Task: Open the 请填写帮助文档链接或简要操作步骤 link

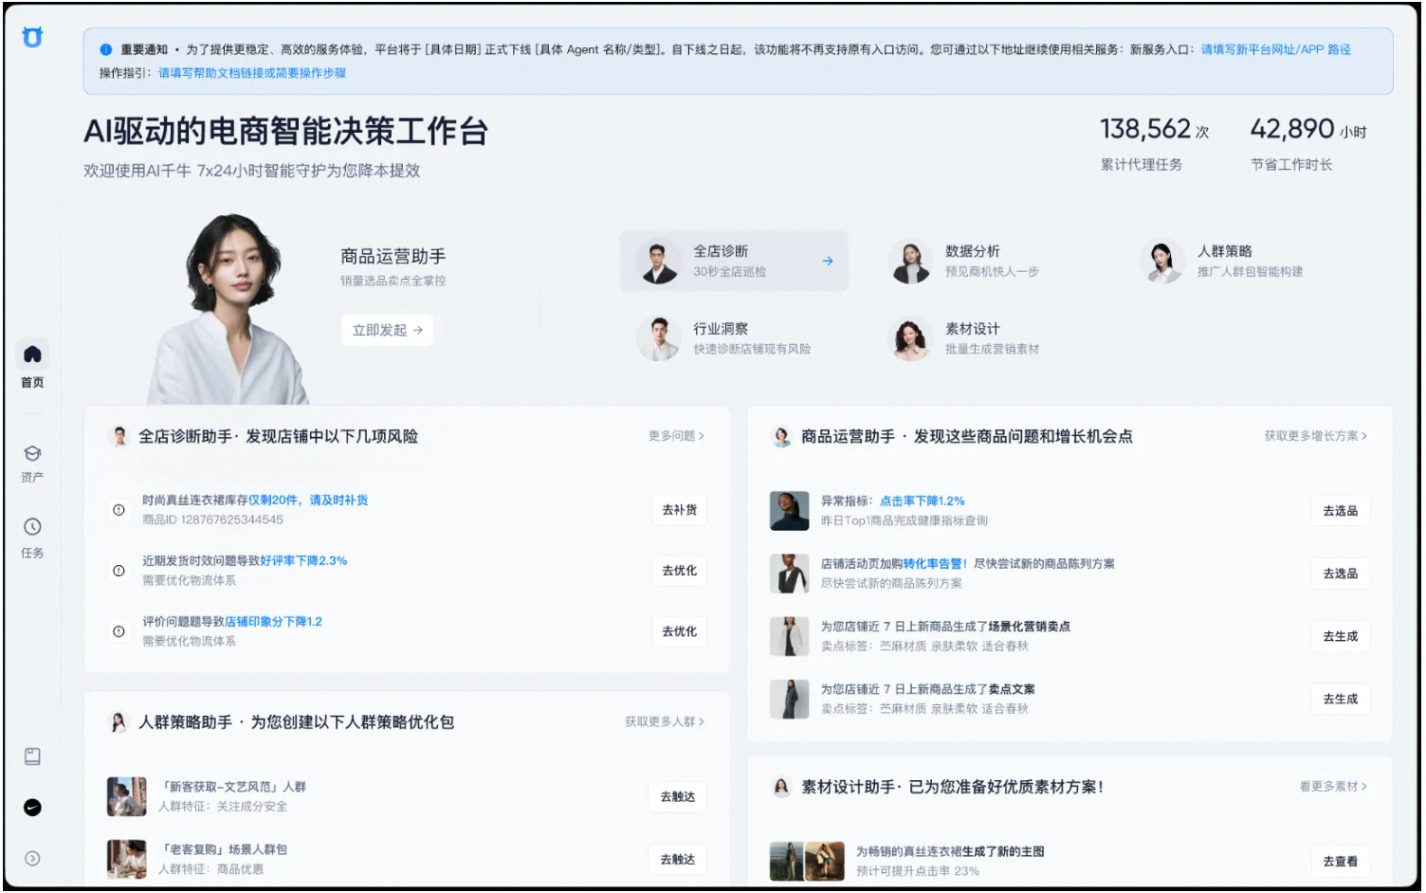Action: coord(251,73)
